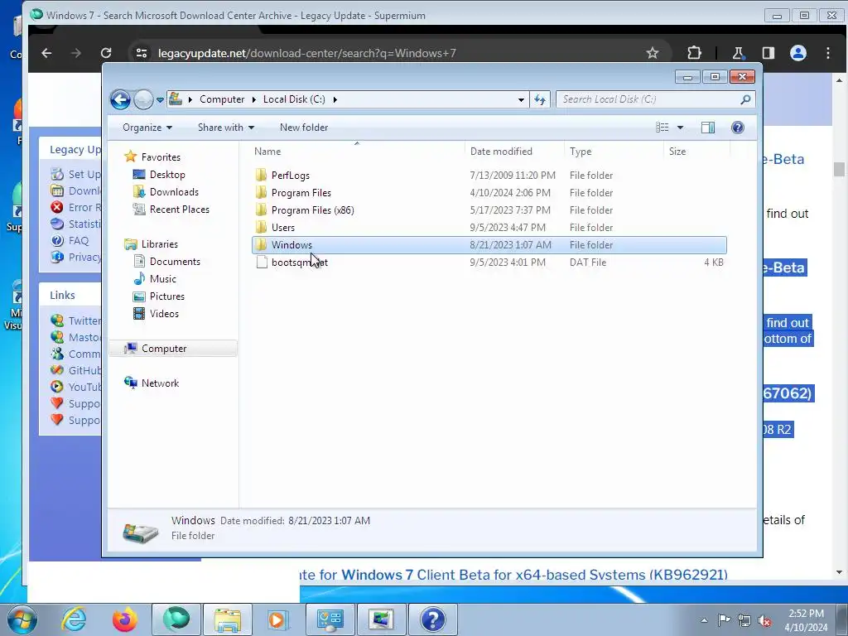Viewport: 848px width, 636px height.
Task: Create a New folder from the toolbar
Action: 304,128
